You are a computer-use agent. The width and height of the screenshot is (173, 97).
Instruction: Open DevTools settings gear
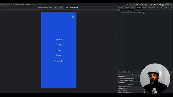[x=166, y=8]
